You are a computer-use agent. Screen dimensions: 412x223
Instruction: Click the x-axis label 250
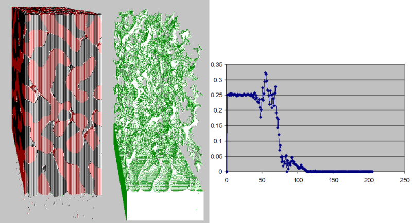point(404,180)
